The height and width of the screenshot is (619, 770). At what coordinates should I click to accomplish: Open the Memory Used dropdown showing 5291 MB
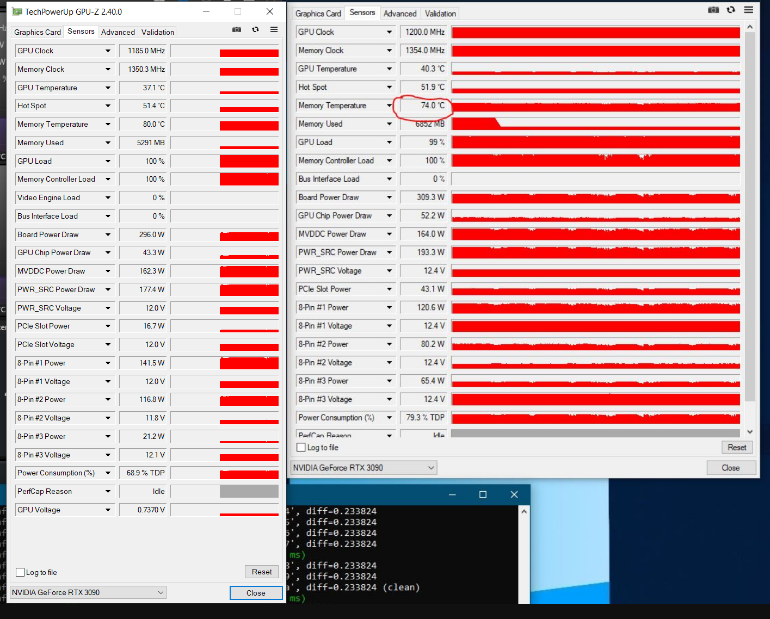[x=108, y=143]
